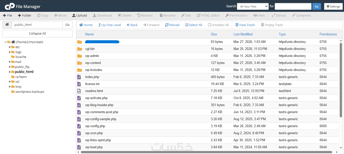Open the HTML Editor
This screenshot has width=344, height=154.
point(208,15)
